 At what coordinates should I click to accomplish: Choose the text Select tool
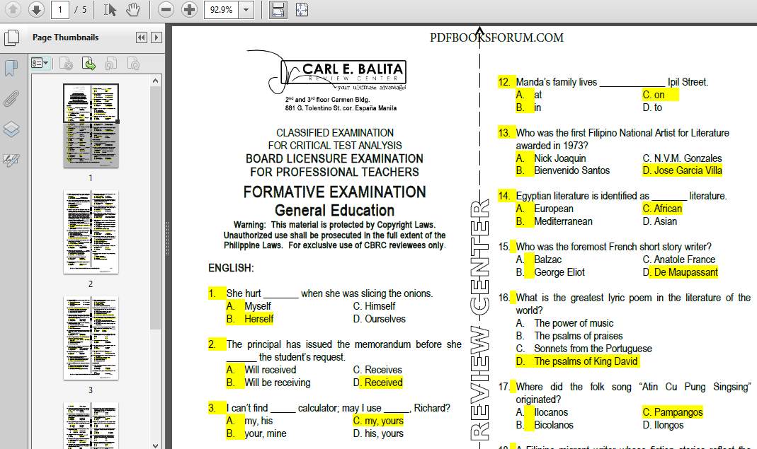[110, 10]
